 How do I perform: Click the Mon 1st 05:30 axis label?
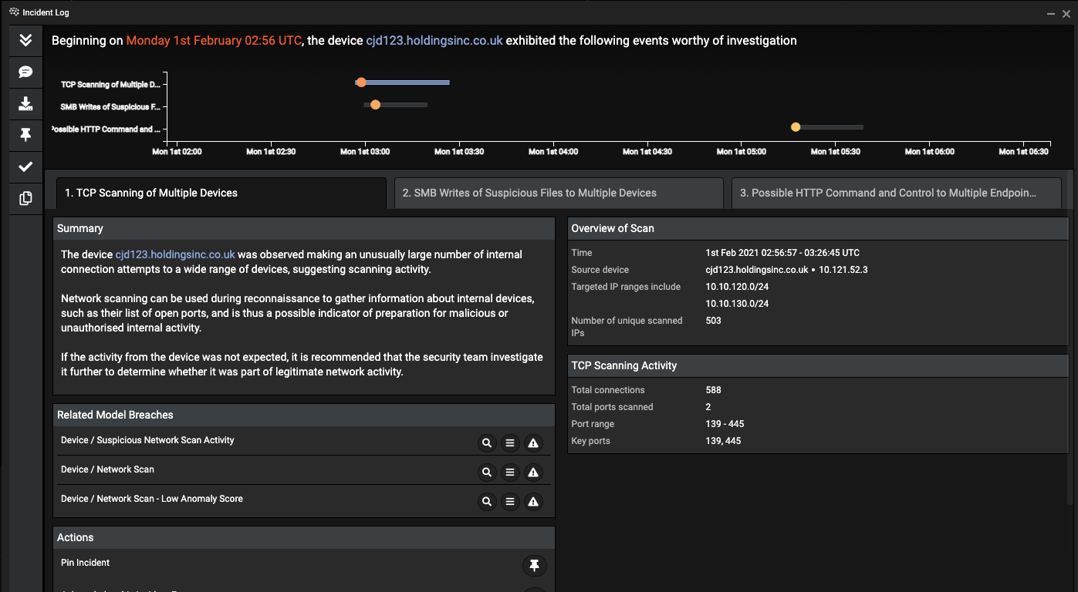(835, 152)
